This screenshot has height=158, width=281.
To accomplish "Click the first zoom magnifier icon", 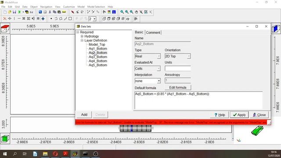I will coord(122,12).
